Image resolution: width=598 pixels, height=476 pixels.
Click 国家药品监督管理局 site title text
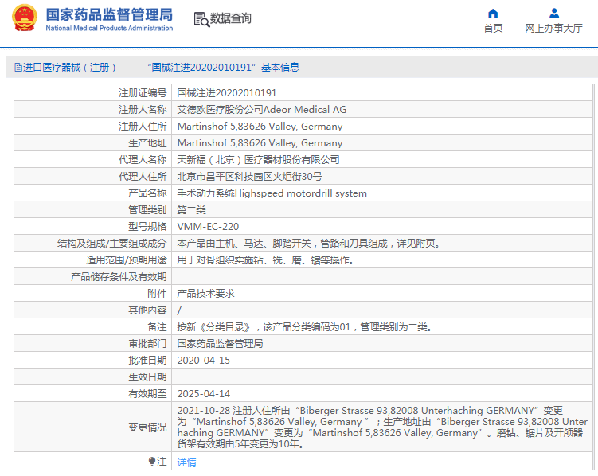[x=109, y=14]
